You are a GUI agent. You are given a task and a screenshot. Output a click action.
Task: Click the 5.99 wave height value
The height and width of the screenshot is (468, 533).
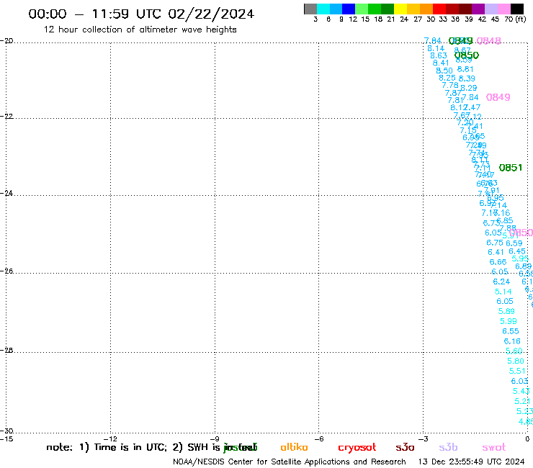tap(509, 322)
